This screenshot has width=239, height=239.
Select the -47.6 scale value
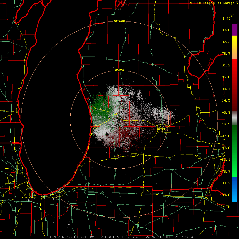(x=225, y=148)
